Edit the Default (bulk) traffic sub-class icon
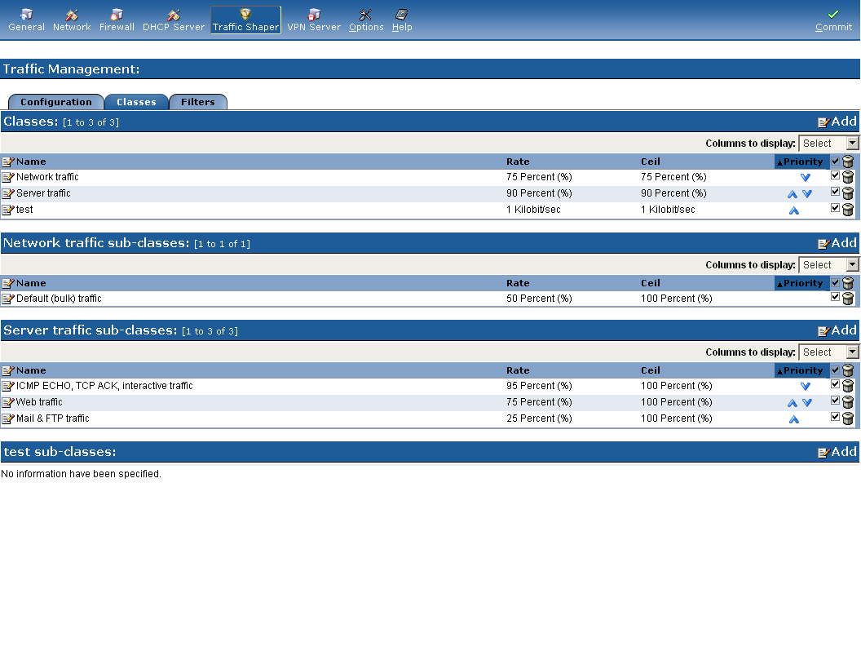The width and height of the screenshot is (861, 651). [7, 299]
